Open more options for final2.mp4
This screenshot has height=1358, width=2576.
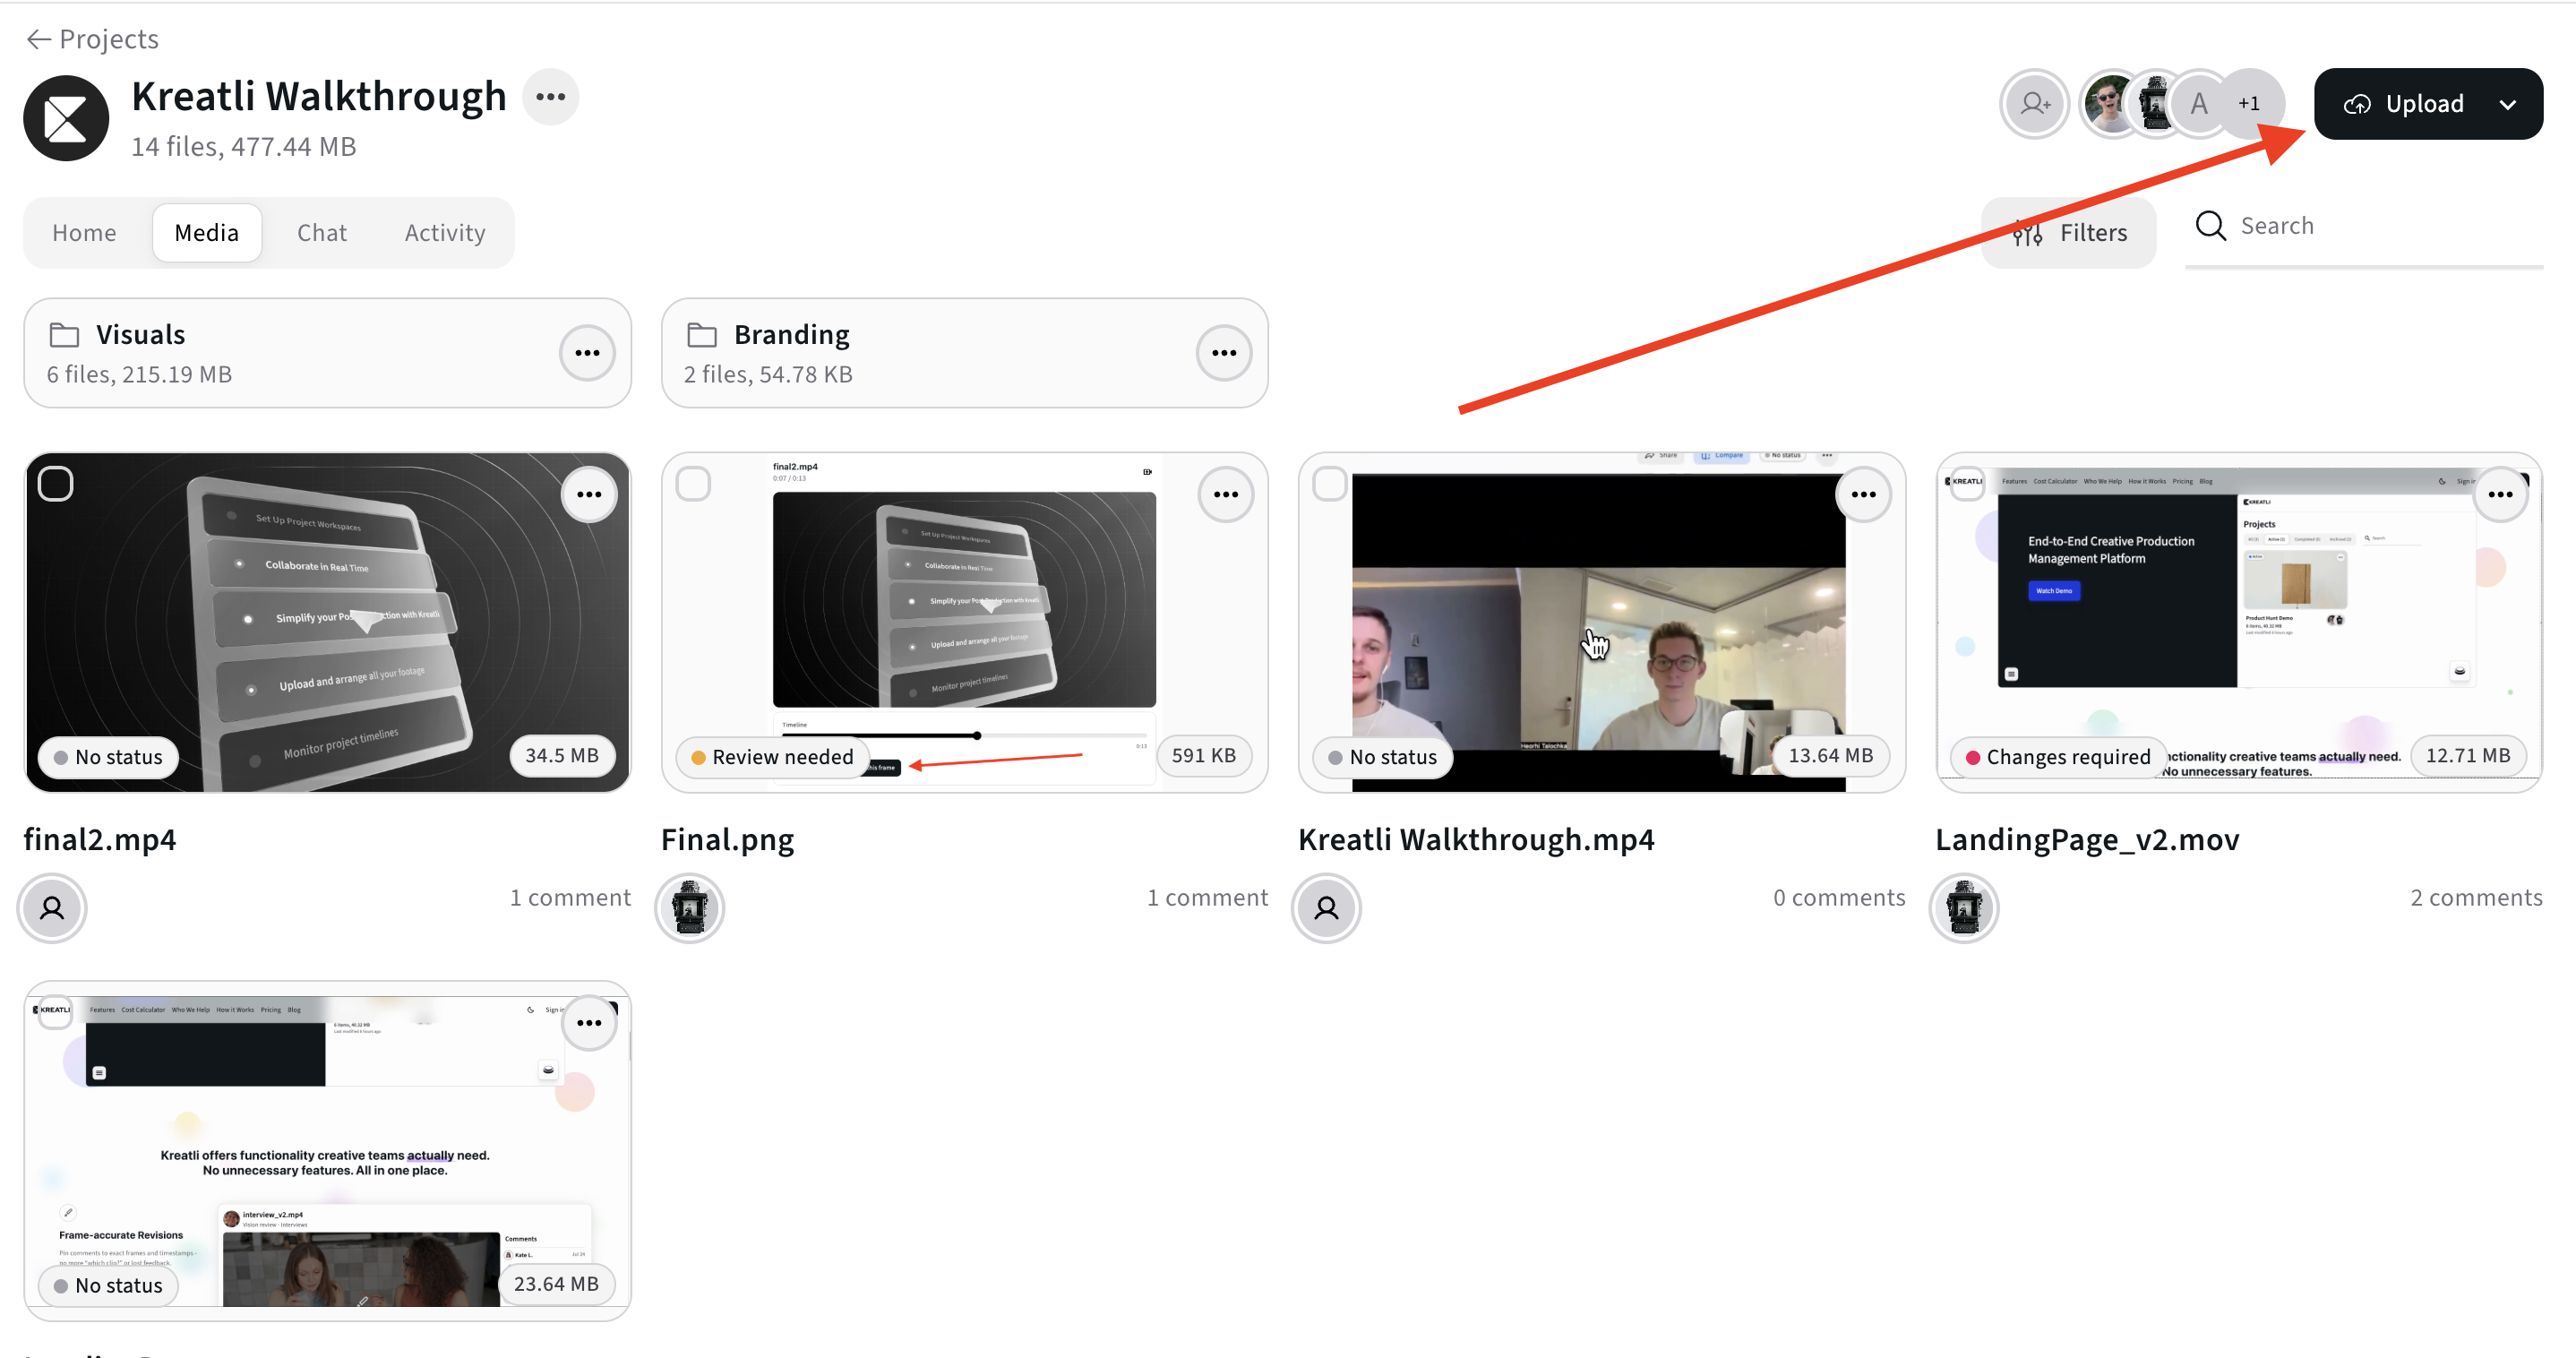point(589,495)
